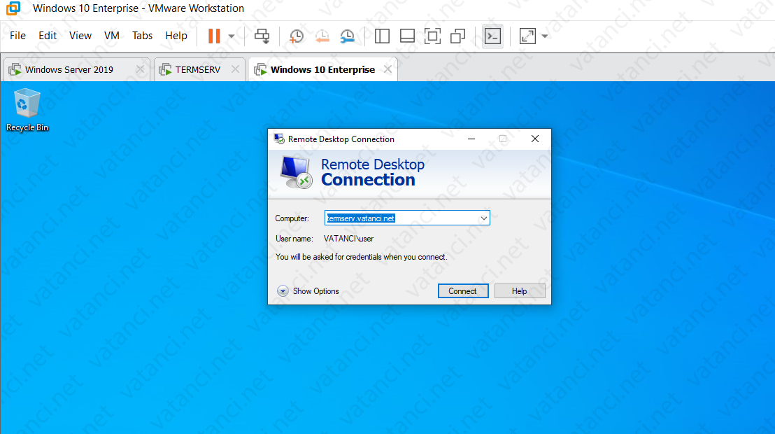Enter full screen mode for the VM
This screenshot has height=434, width=775.
click(432, 36)
